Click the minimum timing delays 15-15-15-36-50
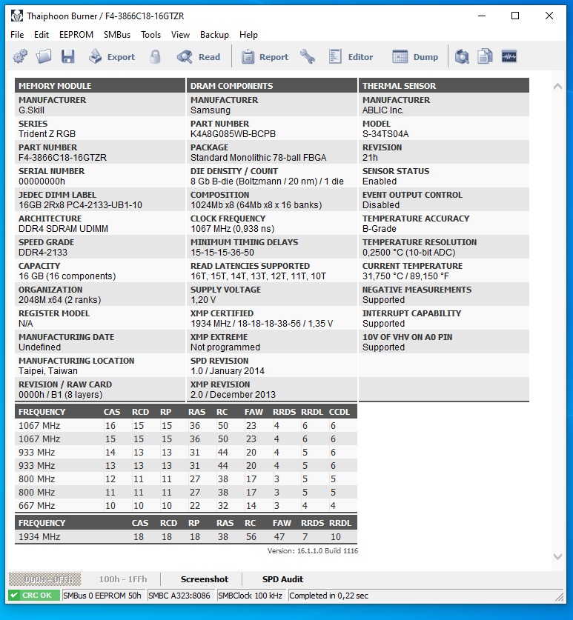Screen dimensions: 573x620 [222, 253]
